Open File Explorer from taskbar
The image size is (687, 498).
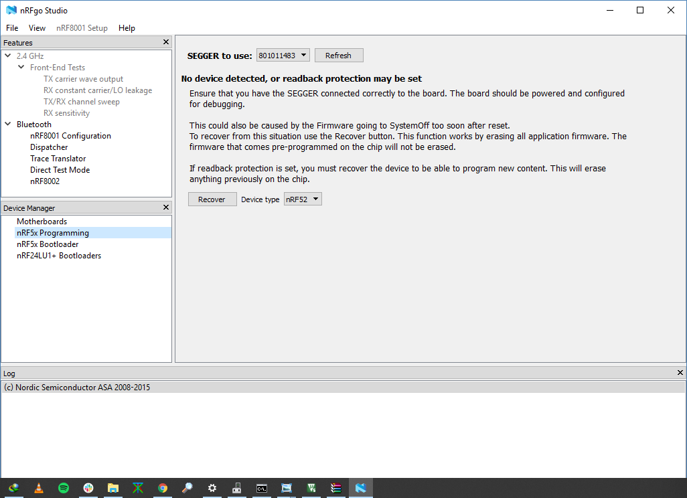[113, 488]
